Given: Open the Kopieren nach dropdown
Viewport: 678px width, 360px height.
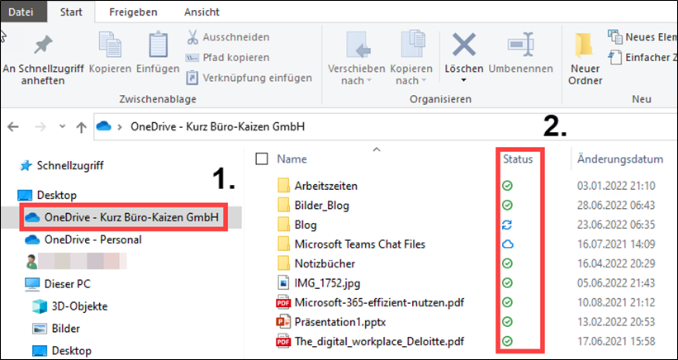Looking at the screenshot, I should click(411, 59).
